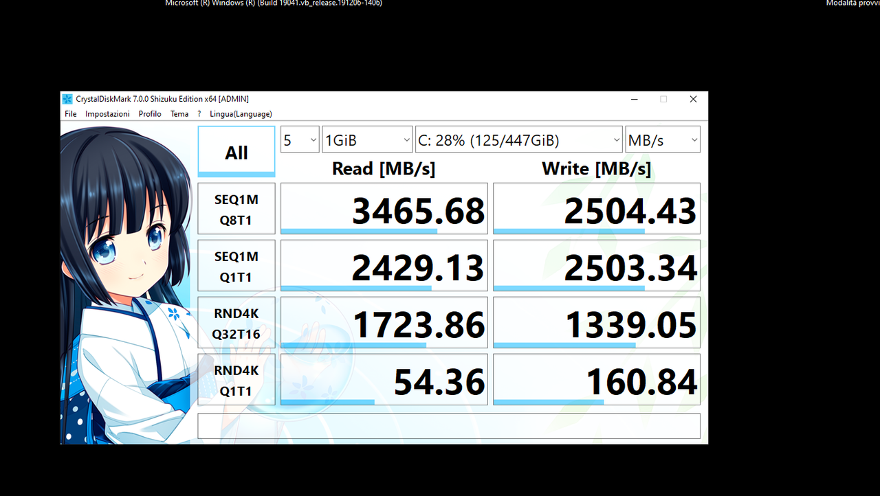Screen dimensions: 880x496
Task: Open the ? help menu
Action: coord(199,114)
